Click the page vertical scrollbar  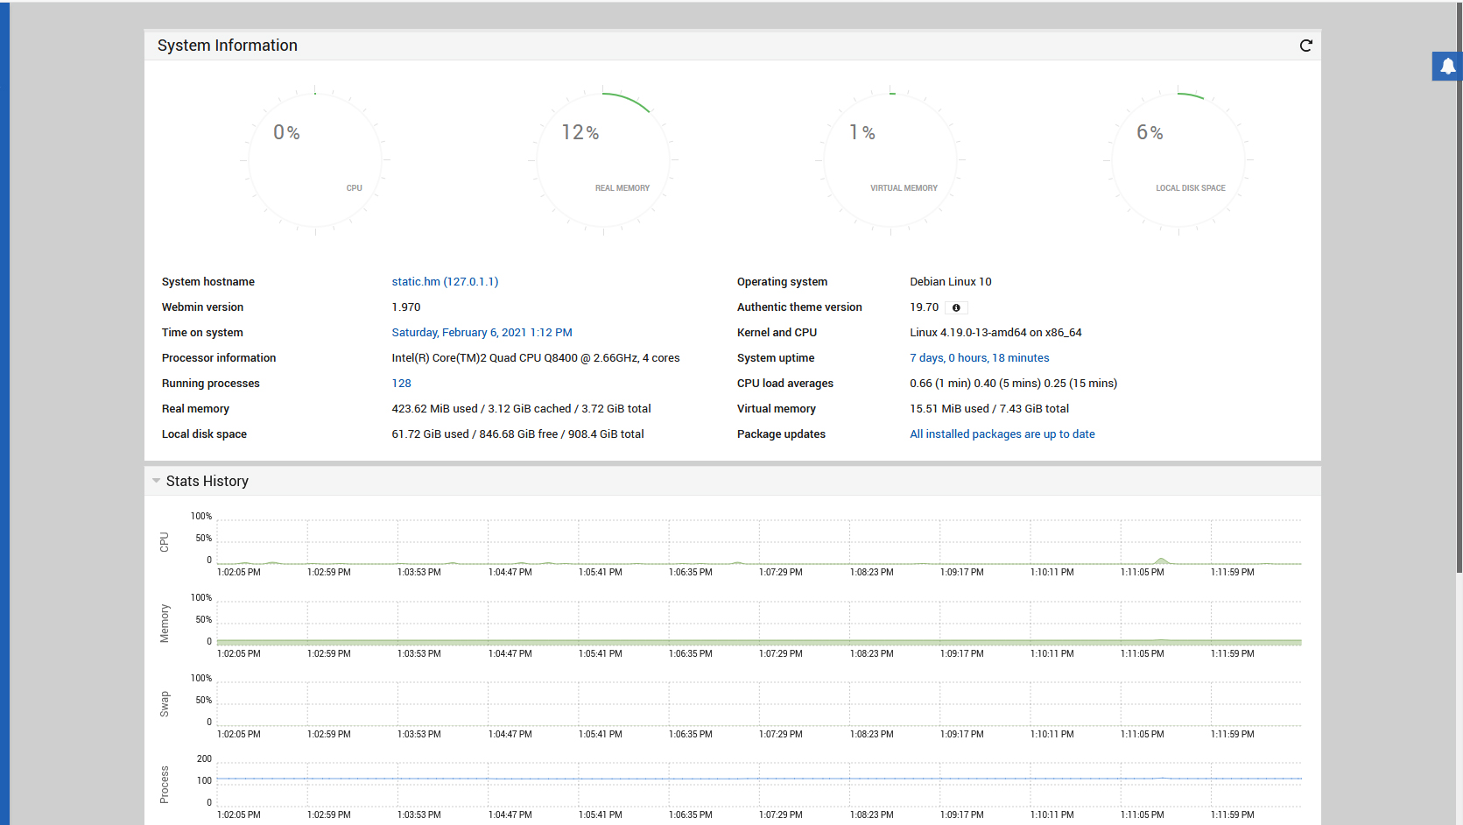tap(1459, 287)
